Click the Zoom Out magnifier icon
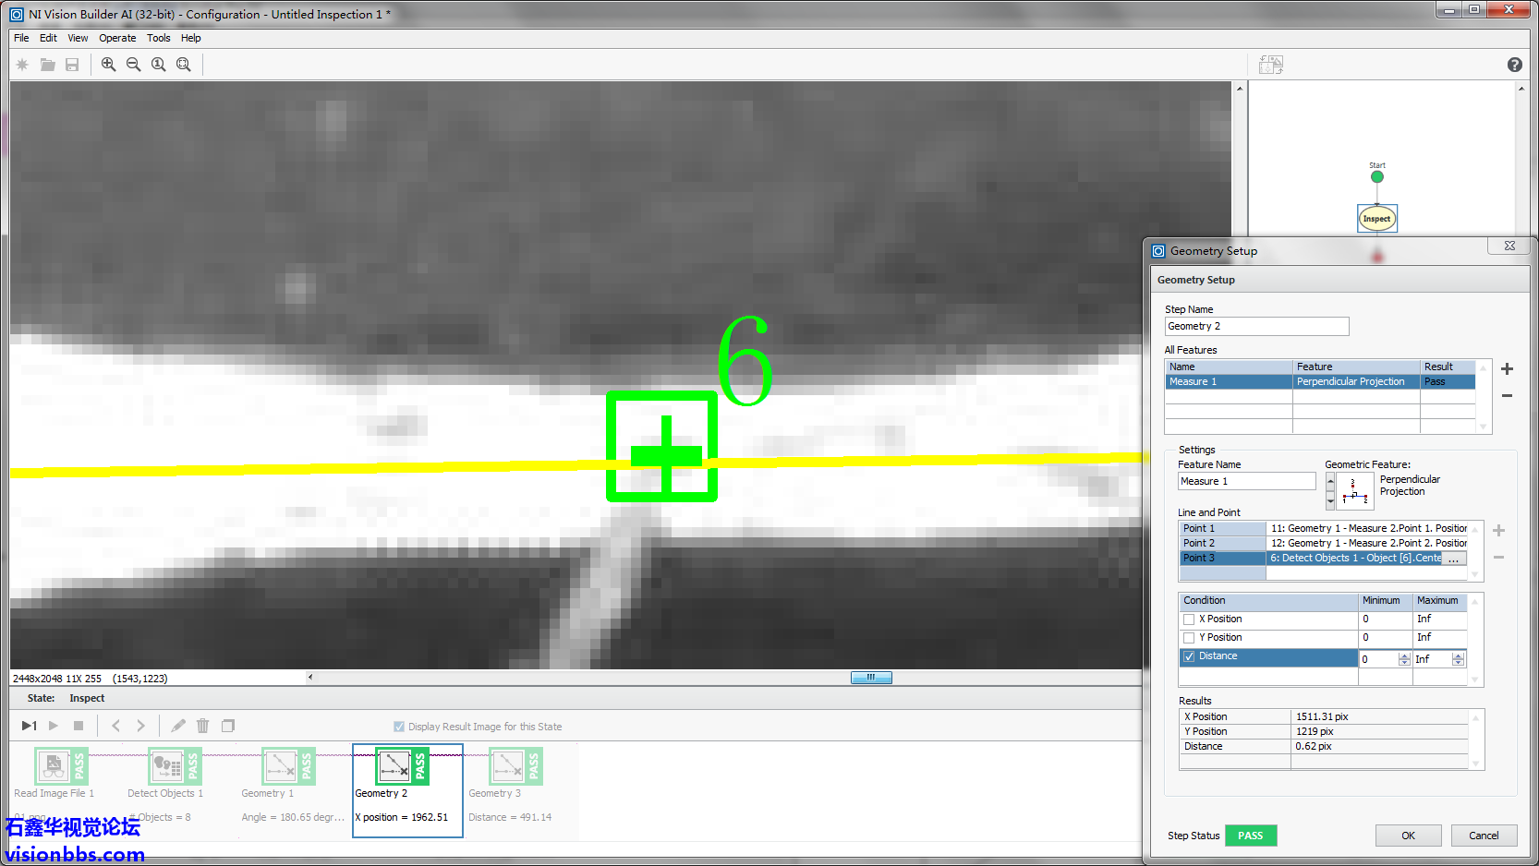The height and width of the screenshot is (866, 1539). click(x=133, y=65)
